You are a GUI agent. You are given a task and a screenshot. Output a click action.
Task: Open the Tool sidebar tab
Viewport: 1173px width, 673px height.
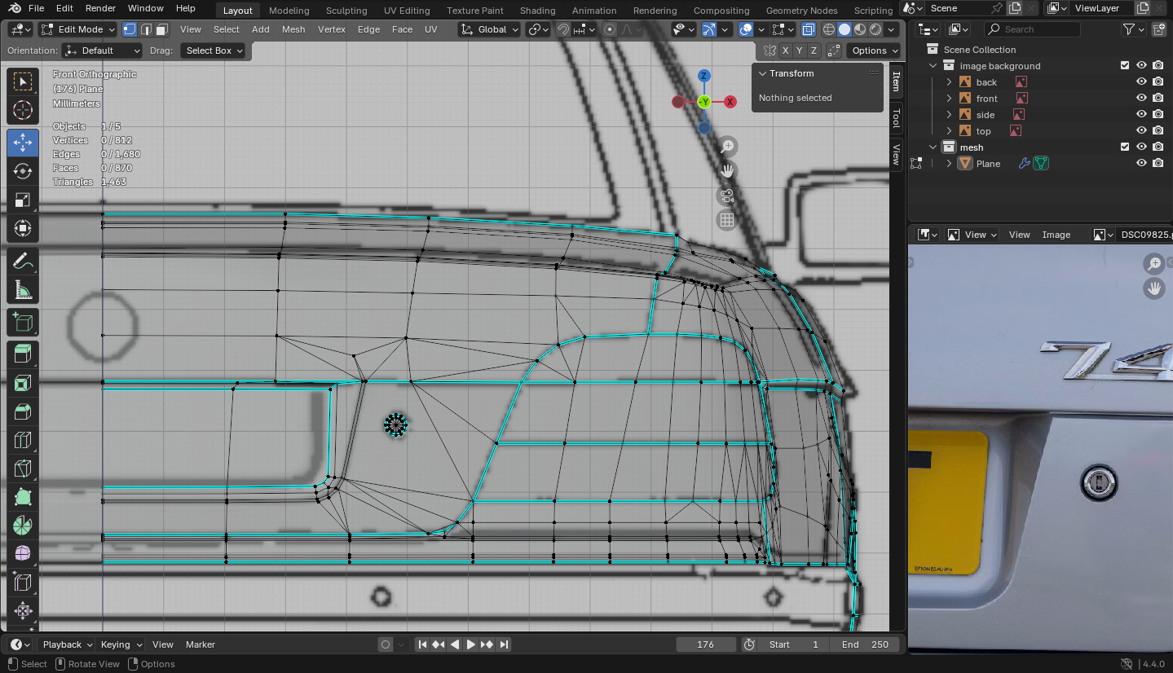point(897,118)
